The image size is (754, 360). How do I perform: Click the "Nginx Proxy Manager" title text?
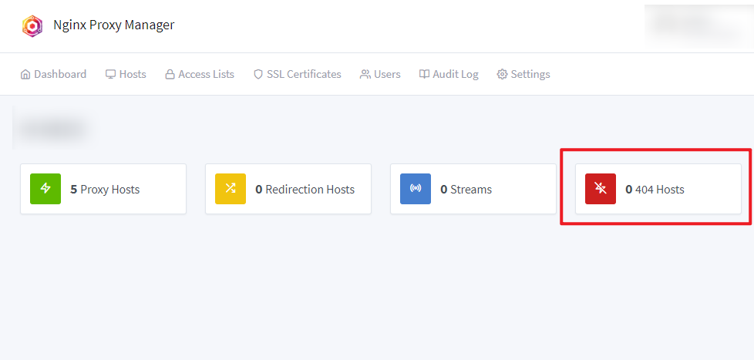pyautogui.click(x=113, y=25)
